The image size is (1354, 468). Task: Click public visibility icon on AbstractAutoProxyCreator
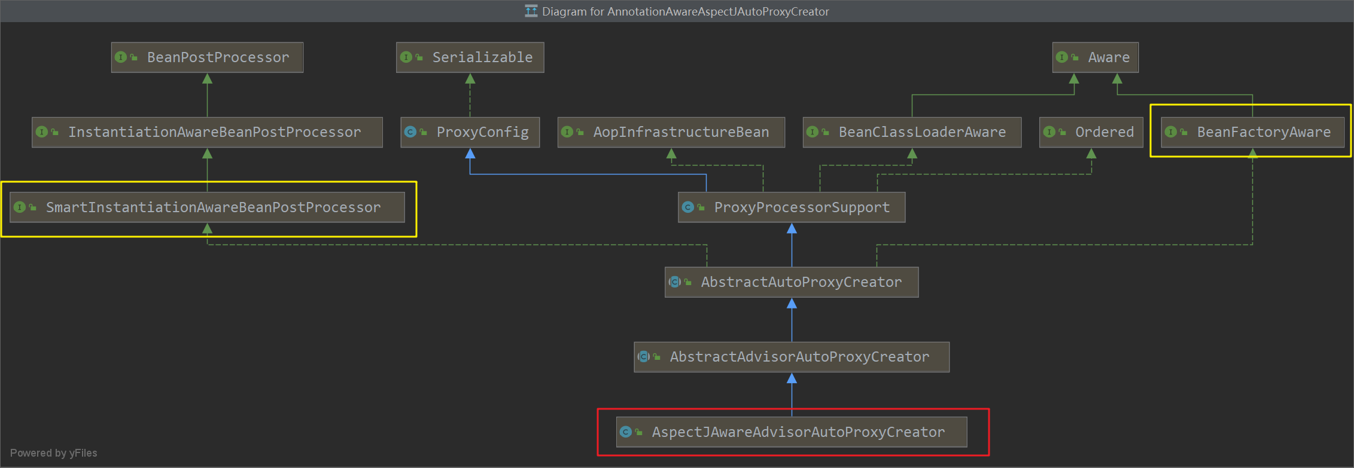pyautogui.click(x=688, y=283)
